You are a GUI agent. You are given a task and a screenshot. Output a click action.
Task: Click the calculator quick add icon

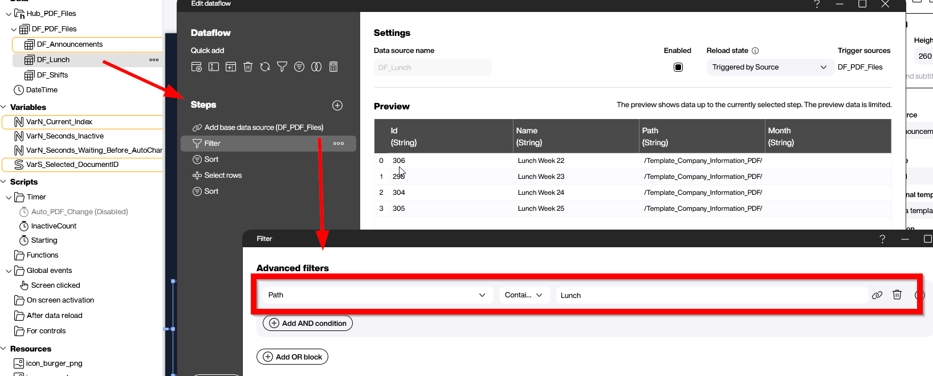click(x=333, y=67)
